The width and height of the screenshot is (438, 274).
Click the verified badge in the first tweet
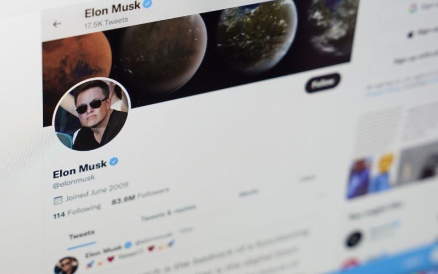[128, 245]
